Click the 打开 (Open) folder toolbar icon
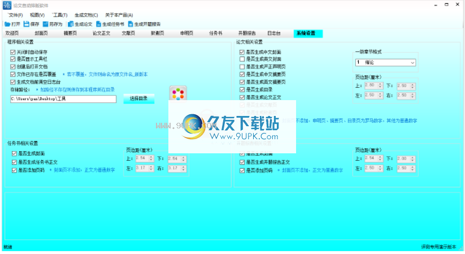The height and width of the screenshot is (254, 465). 7,24
